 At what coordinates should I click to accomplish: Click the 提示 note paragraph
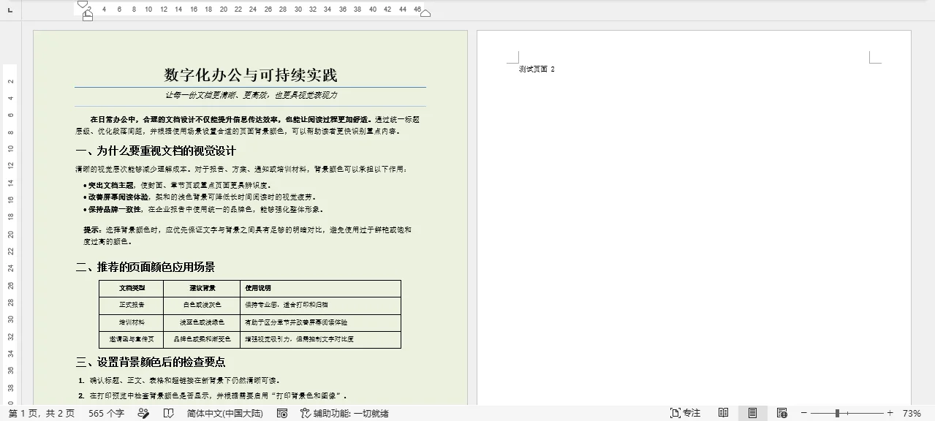(x=247, y=235)
